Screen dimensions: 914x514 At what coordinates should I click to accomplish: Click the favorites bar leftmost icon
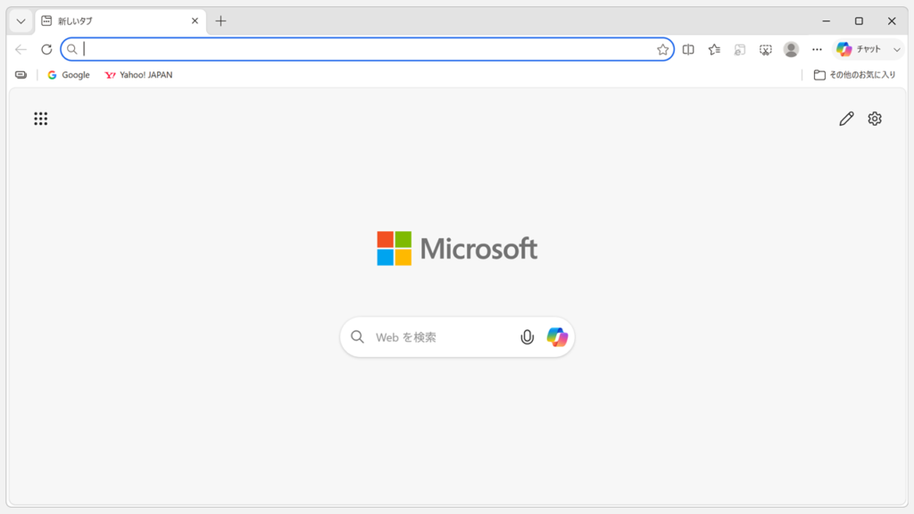pyautogui.click(x=21, y=75)
